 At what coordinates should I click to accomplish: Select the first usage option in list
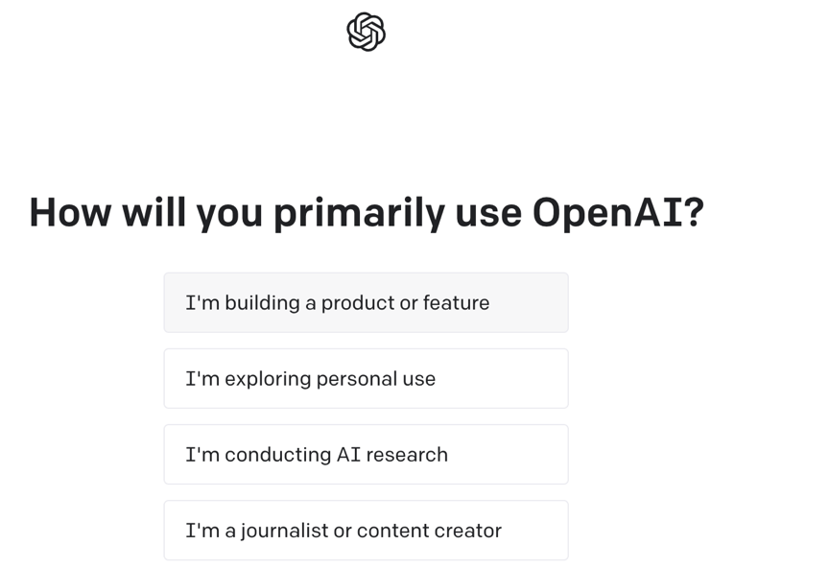[x=366, y=302]
